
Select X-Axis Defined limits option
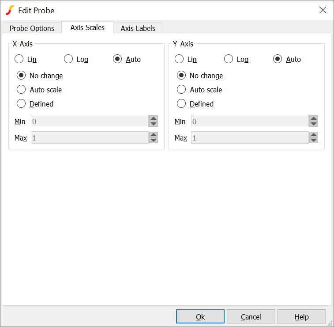21,104
